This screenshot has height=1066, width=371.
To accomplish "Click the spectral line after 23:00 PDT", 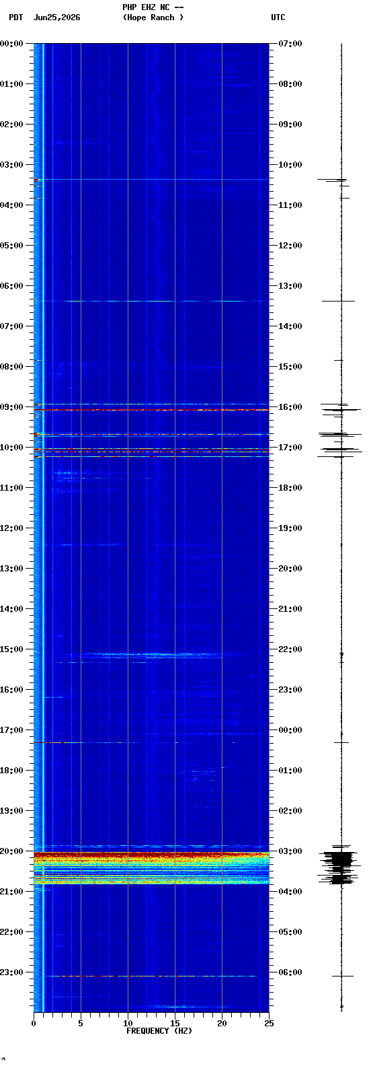I will pyautogui.click(x=151, y=976).
